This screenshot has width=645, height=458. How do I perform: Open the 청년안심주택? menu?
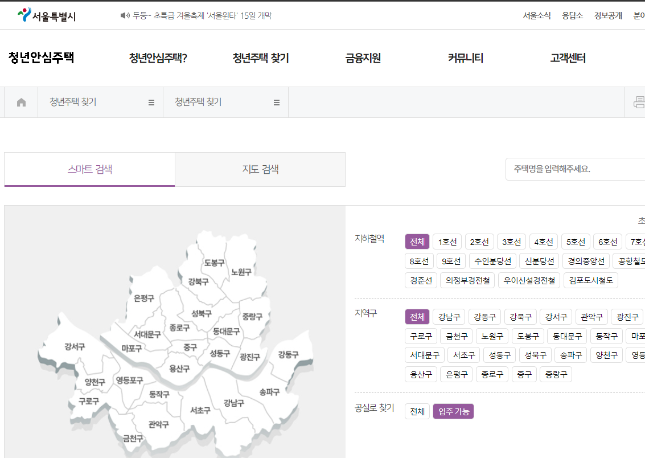[x=158, y=58]
